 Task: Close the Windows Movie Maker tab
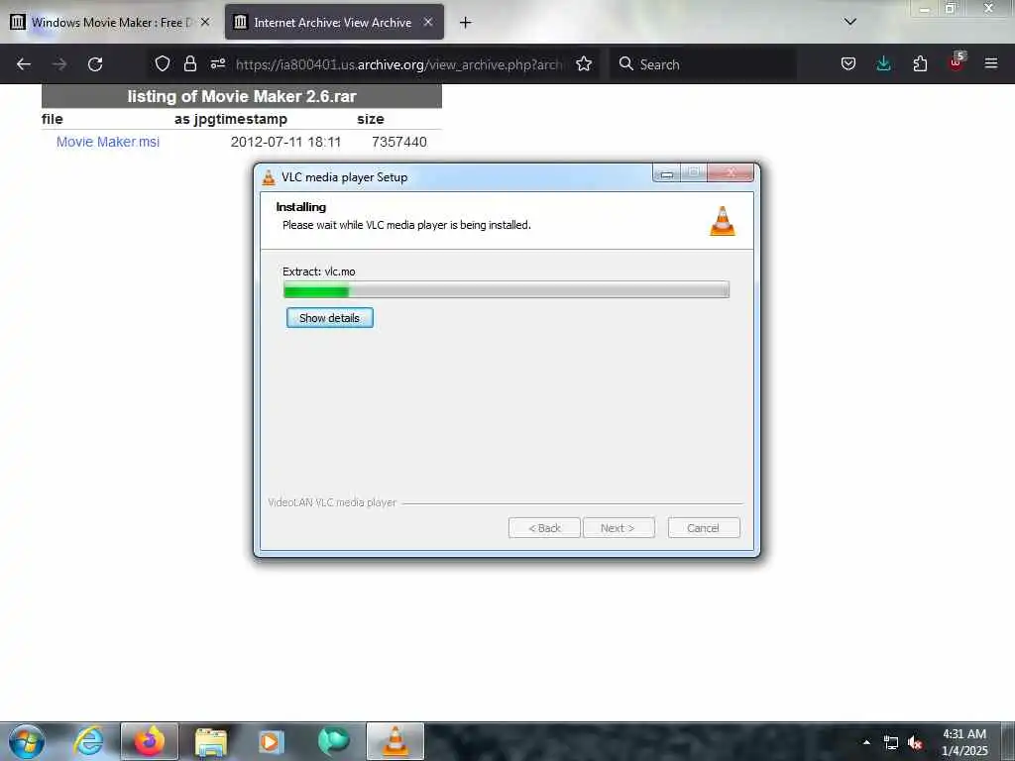pyautogui.click(x=205, y=22)
